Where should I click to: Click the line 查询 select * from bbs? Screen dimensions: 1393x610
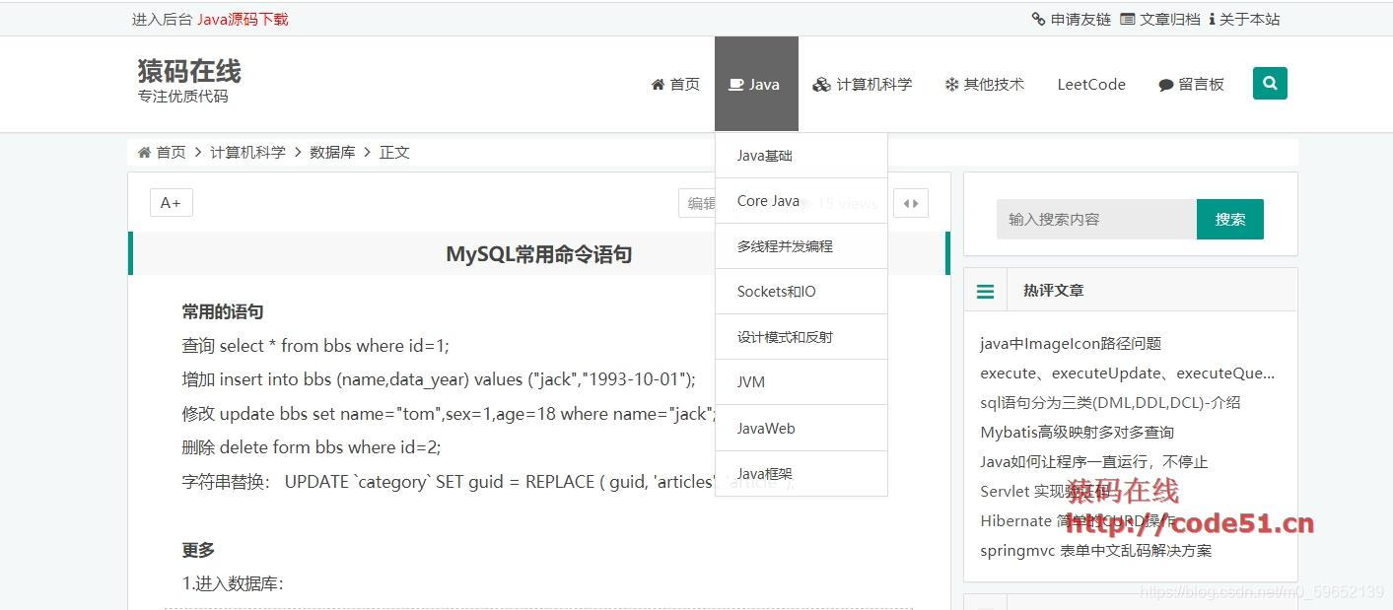coord(315,346)
